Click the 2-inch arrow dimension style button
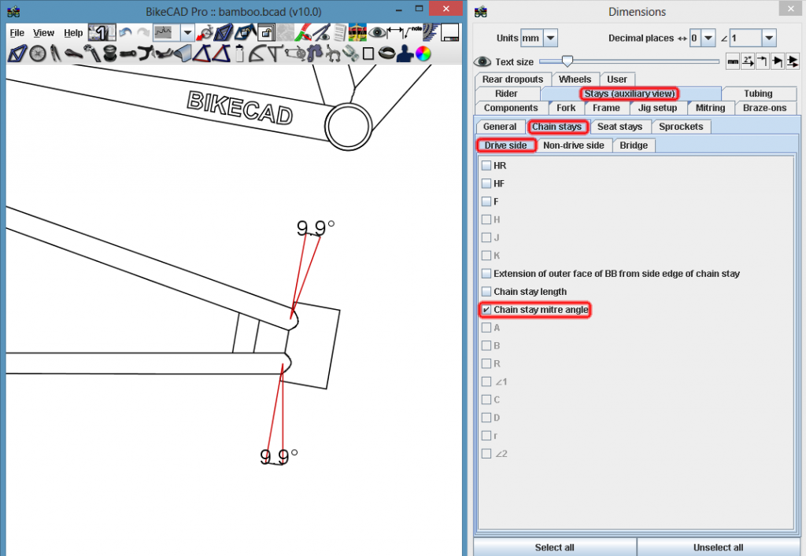The width and height of the screenshot is (806, 556). pyautogui.click(x=748, y=61)
